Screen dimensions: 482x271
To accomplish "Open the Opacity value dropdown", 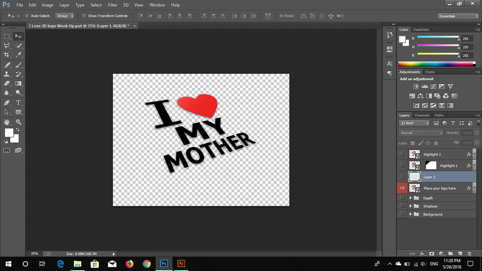I will 476,133.
